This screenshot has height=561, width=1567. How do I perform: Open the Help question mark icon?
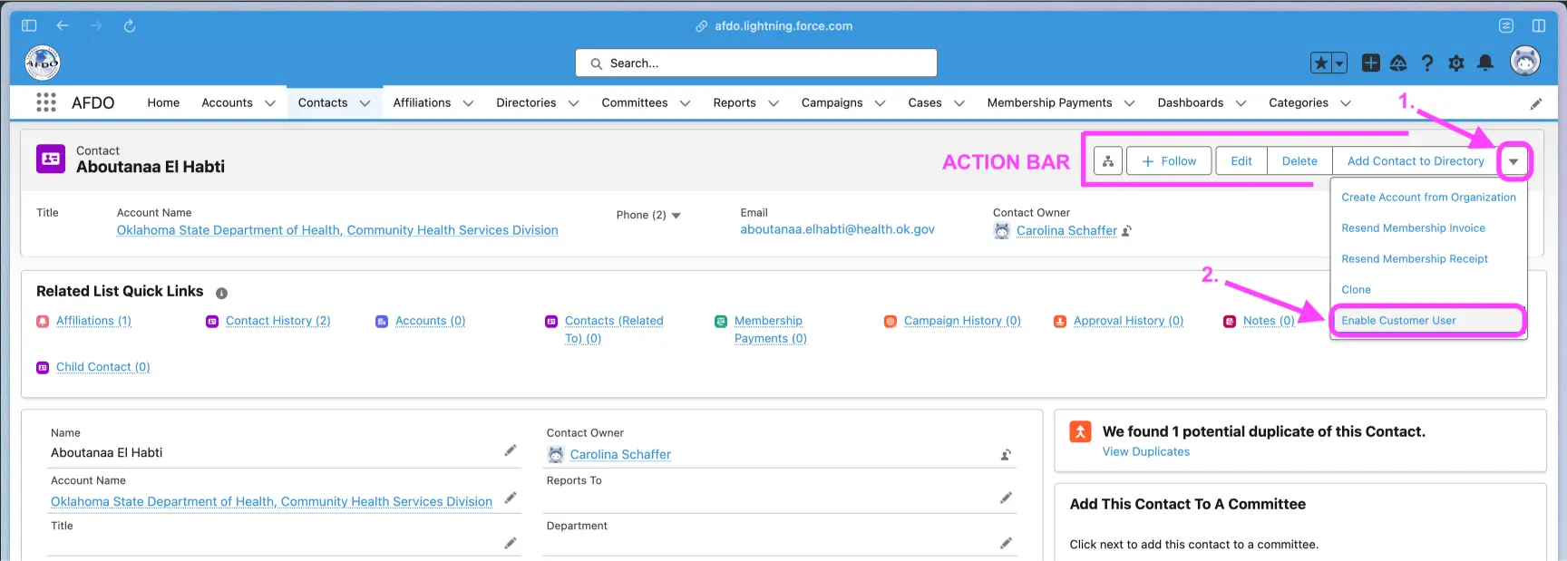click(1427, 63)
